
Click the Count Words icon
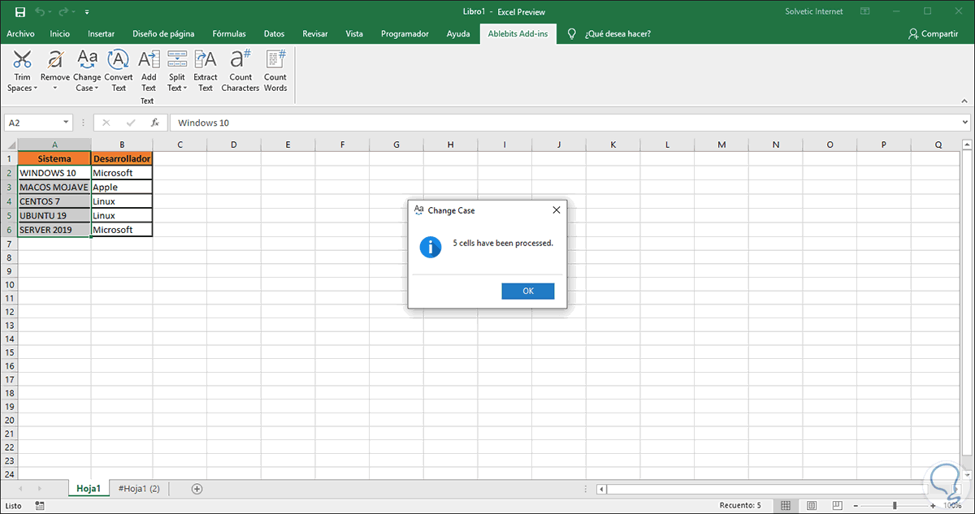pos(275,60)
